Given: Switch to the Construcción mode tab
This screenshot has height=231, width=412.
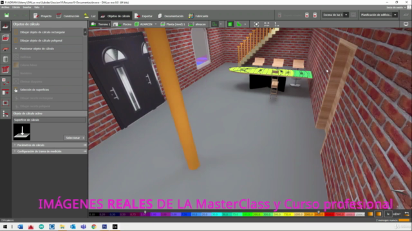Looking at the screenshot, I should 68,16.
